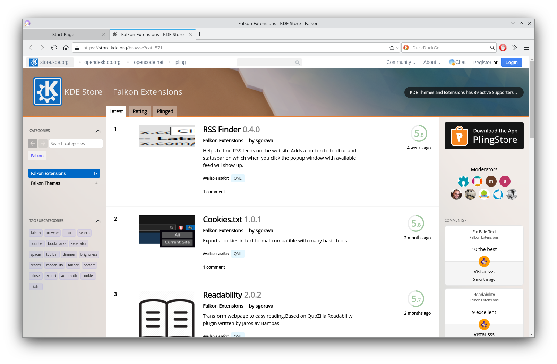The height and width of the screenshot is (364, 557).
Task: Select the Falkon Extensions category
Action: click(x=64, y=173)
